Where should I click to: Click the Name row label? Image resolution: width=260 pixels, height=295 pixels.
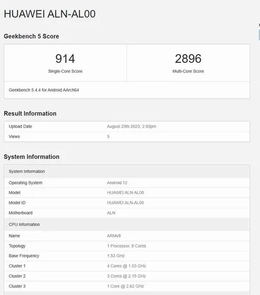(15, 236)
